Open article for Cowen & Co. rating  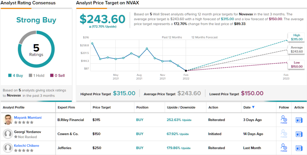pyautogui.click(x=299, y=134)
